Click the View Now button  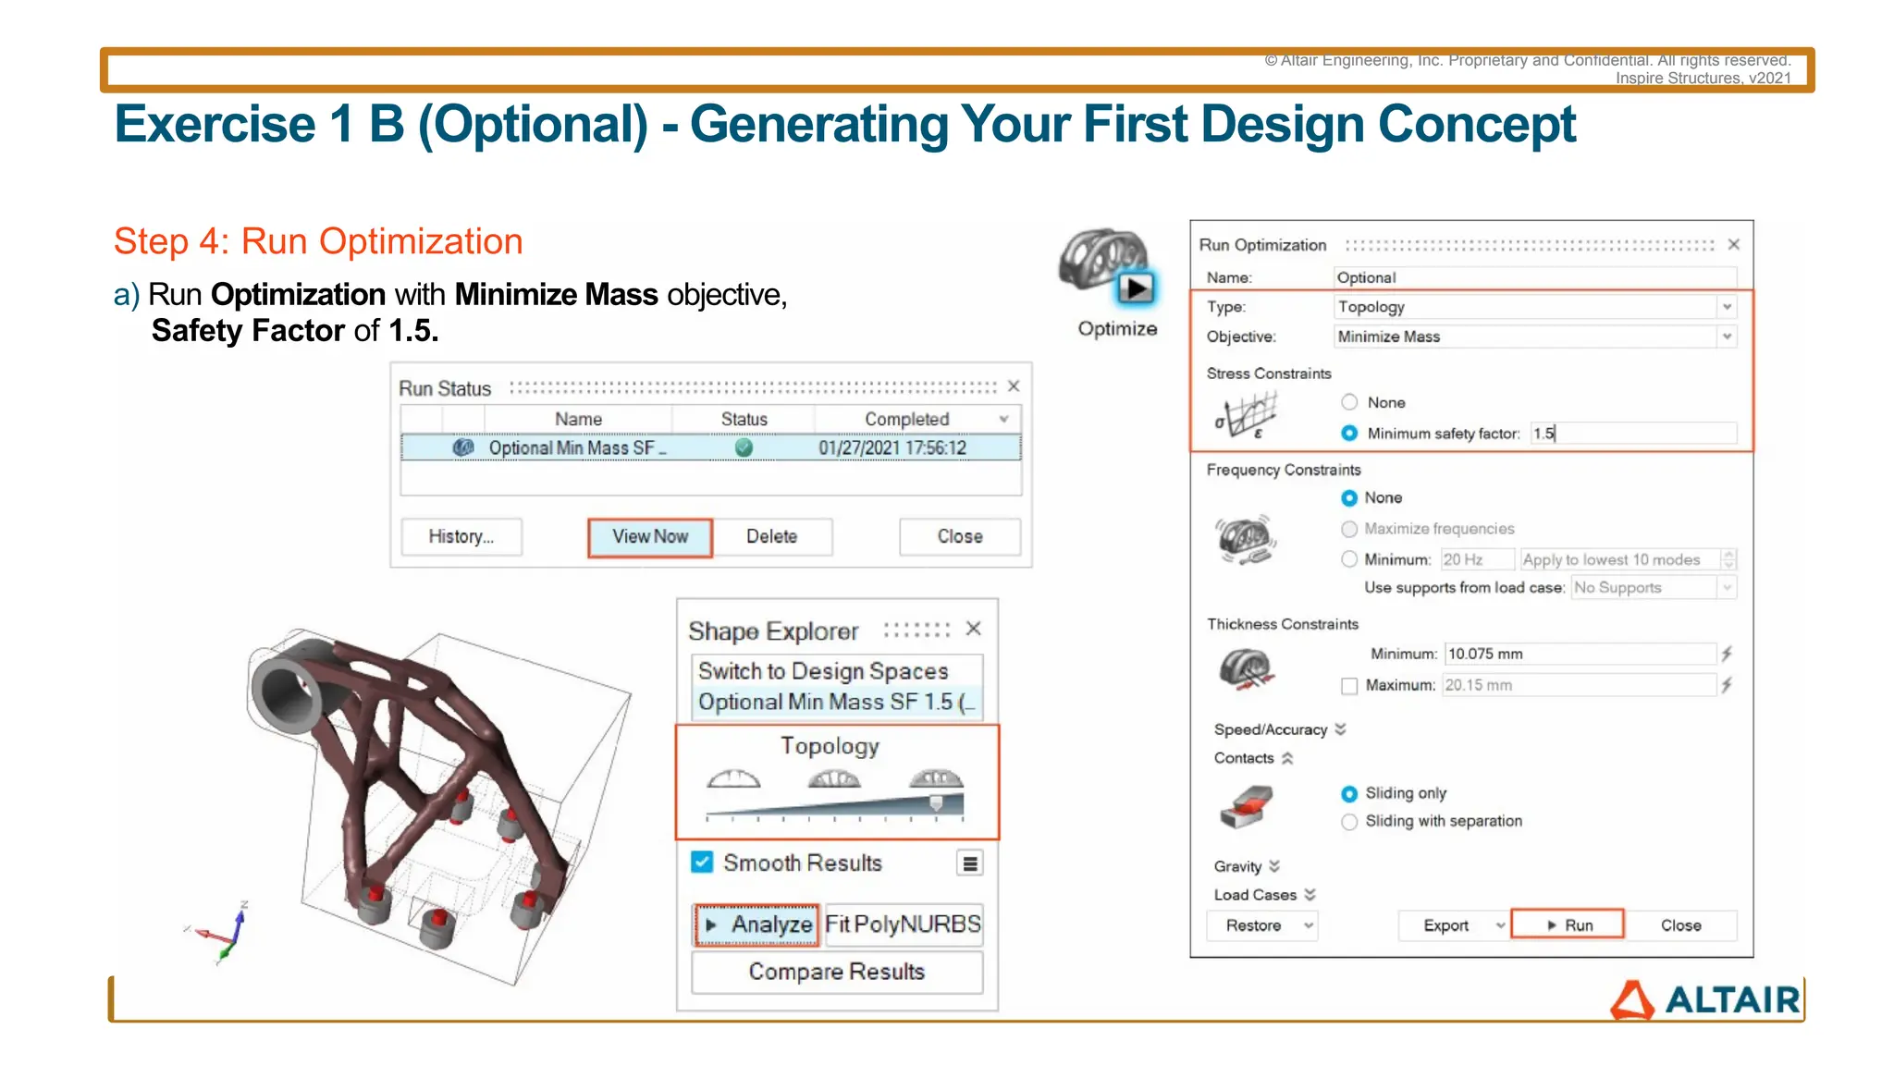point(649,537)
